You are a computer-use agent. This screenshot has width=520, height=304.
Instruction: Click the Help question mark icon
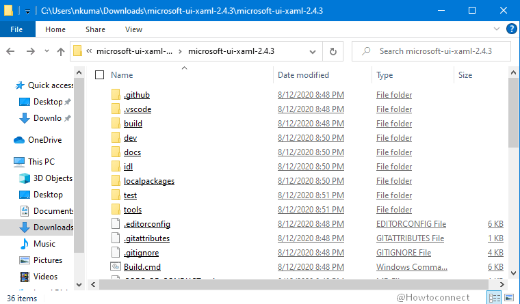511,29
